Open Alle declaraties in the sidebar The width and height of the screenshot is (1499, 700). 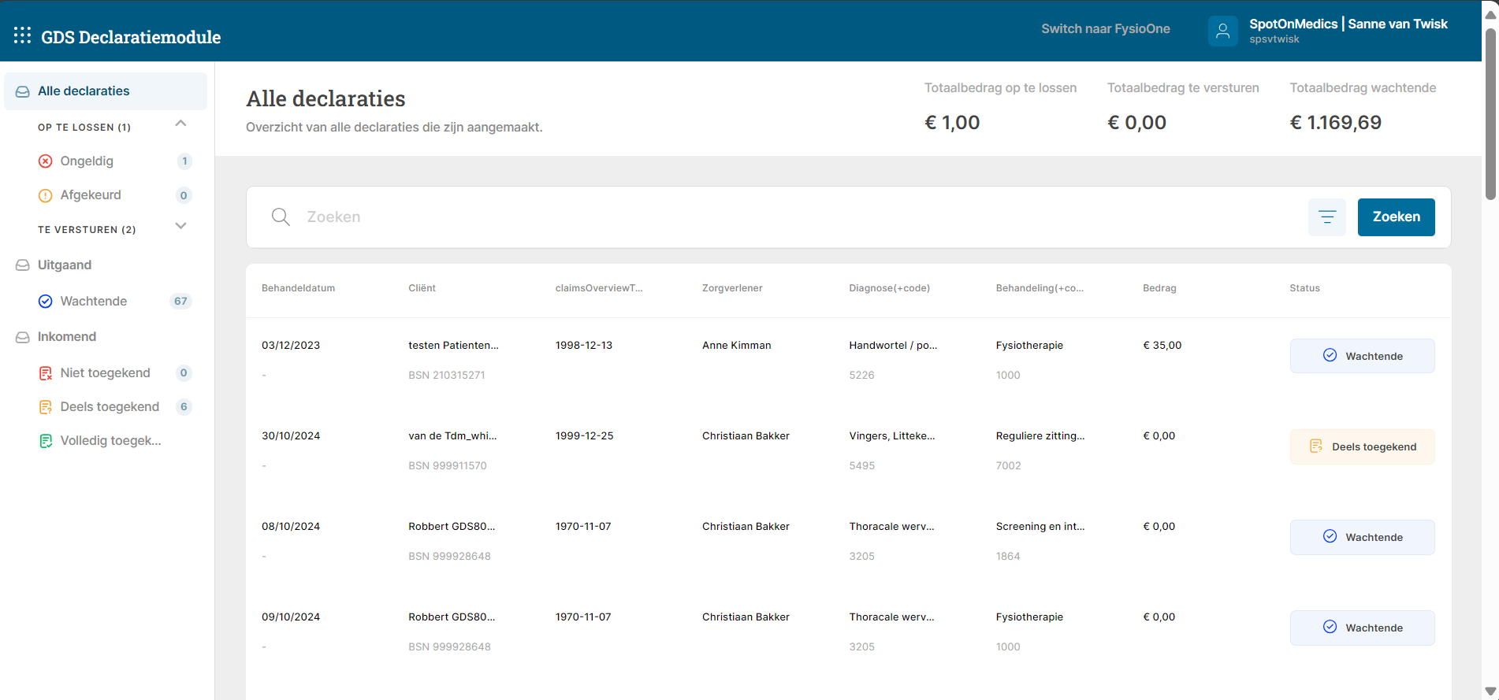click(84, 91)
